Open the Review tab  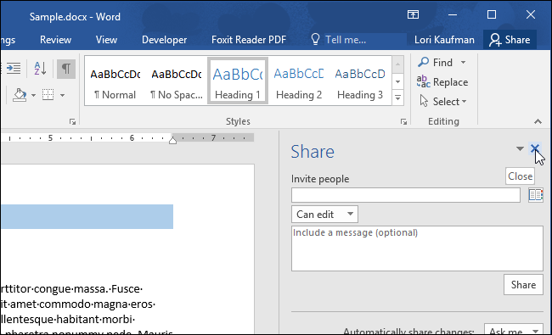pos(55,40)
